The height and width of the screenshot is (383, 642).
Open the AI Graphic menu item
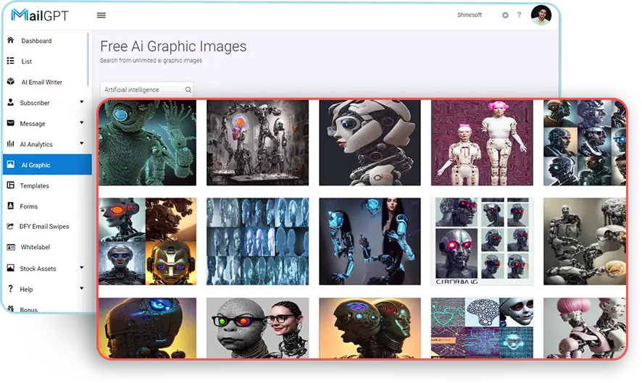[x=36, y=165]
